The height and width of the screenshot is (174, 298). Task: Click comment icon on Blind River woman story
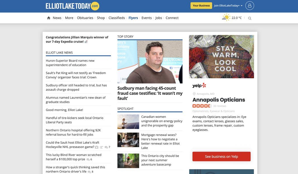(x=88, y=159)
